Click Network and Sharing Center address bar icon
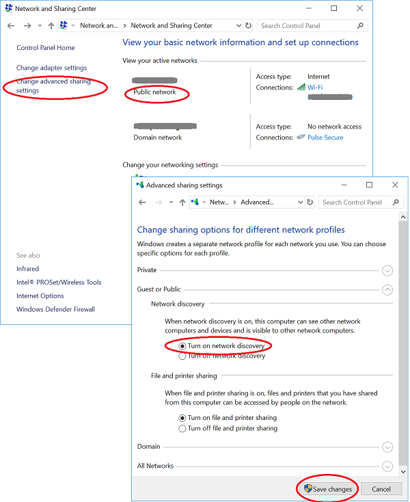Screen dimensions: 410x502 pyautogui.click(x=64, y=25)
